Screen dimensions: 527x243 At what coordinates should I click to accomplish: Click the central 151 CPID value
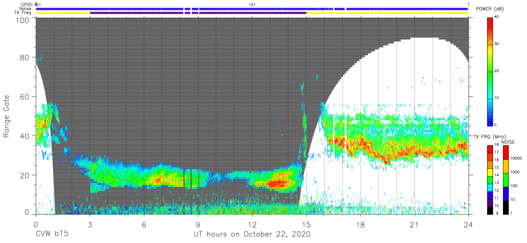[x=252, y=4]
